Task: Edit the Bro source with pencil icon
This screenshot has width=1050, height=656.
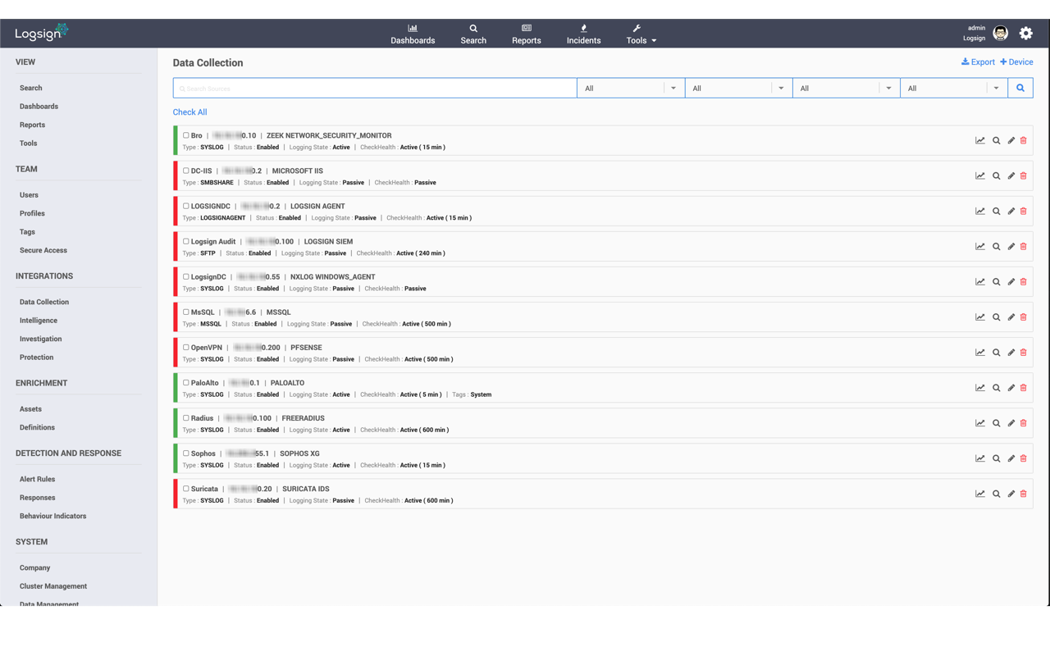Action: (1011, 140)
